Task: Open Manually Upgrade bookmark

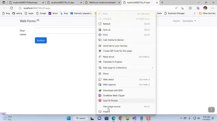Action: (x=81, y=14)
